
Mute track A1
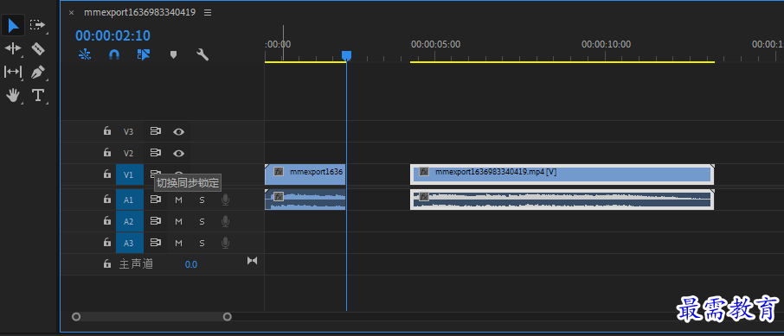tap(178, 200)
